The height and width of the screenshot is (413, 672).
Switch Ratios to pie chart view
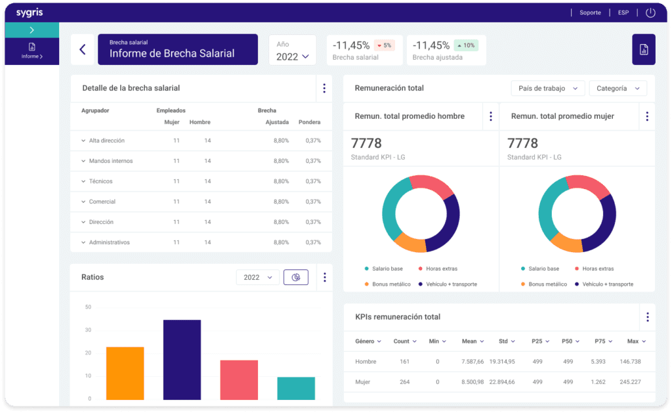[x=296, y=278]
